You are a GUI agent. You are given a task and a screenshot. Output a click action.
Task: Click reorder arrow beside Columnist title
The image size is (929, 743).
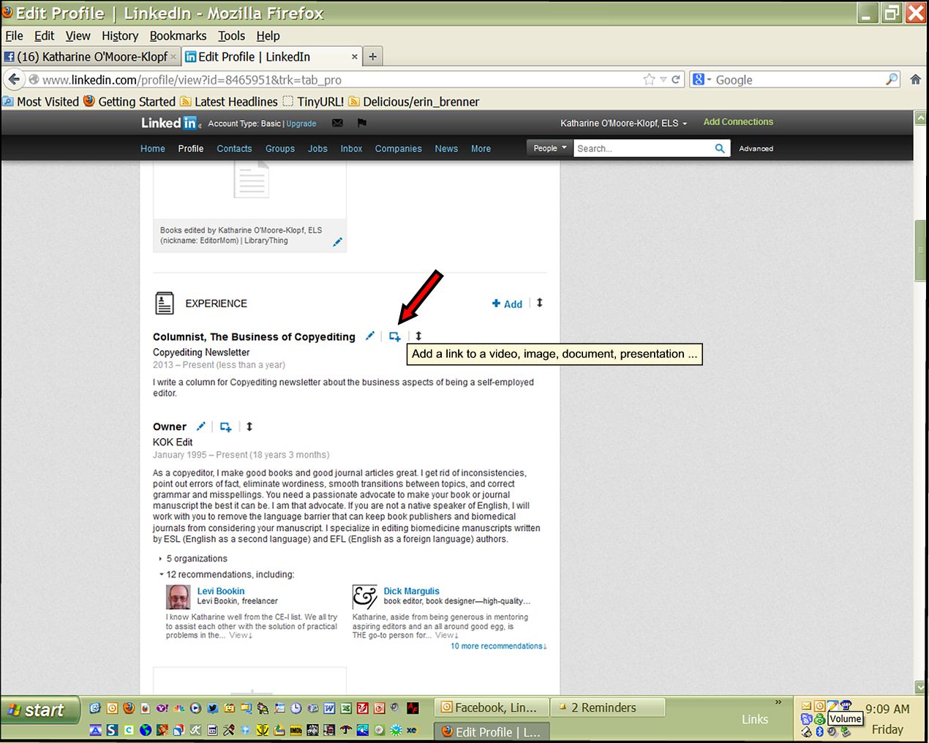pyautogui.click(x=418, y=336)
